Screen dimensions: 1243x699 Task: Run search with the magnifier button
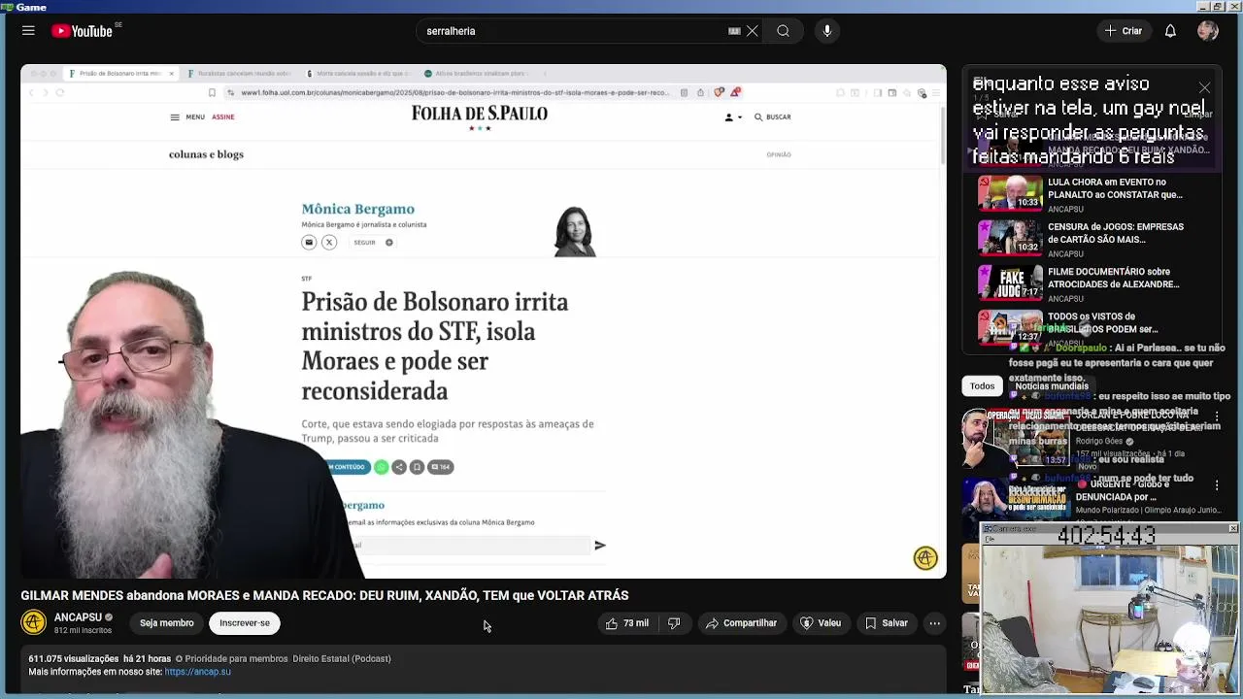pos(783,31)
